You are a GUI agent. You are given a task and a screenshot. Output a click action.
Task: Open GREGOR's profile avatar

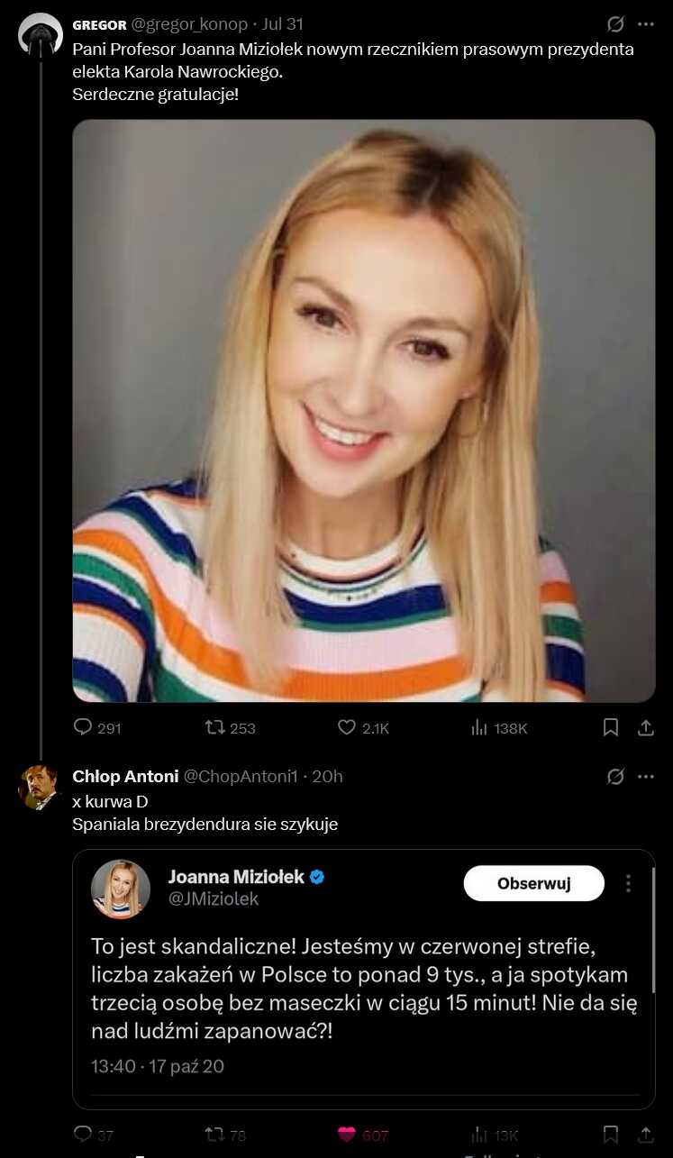coord(40,35)
